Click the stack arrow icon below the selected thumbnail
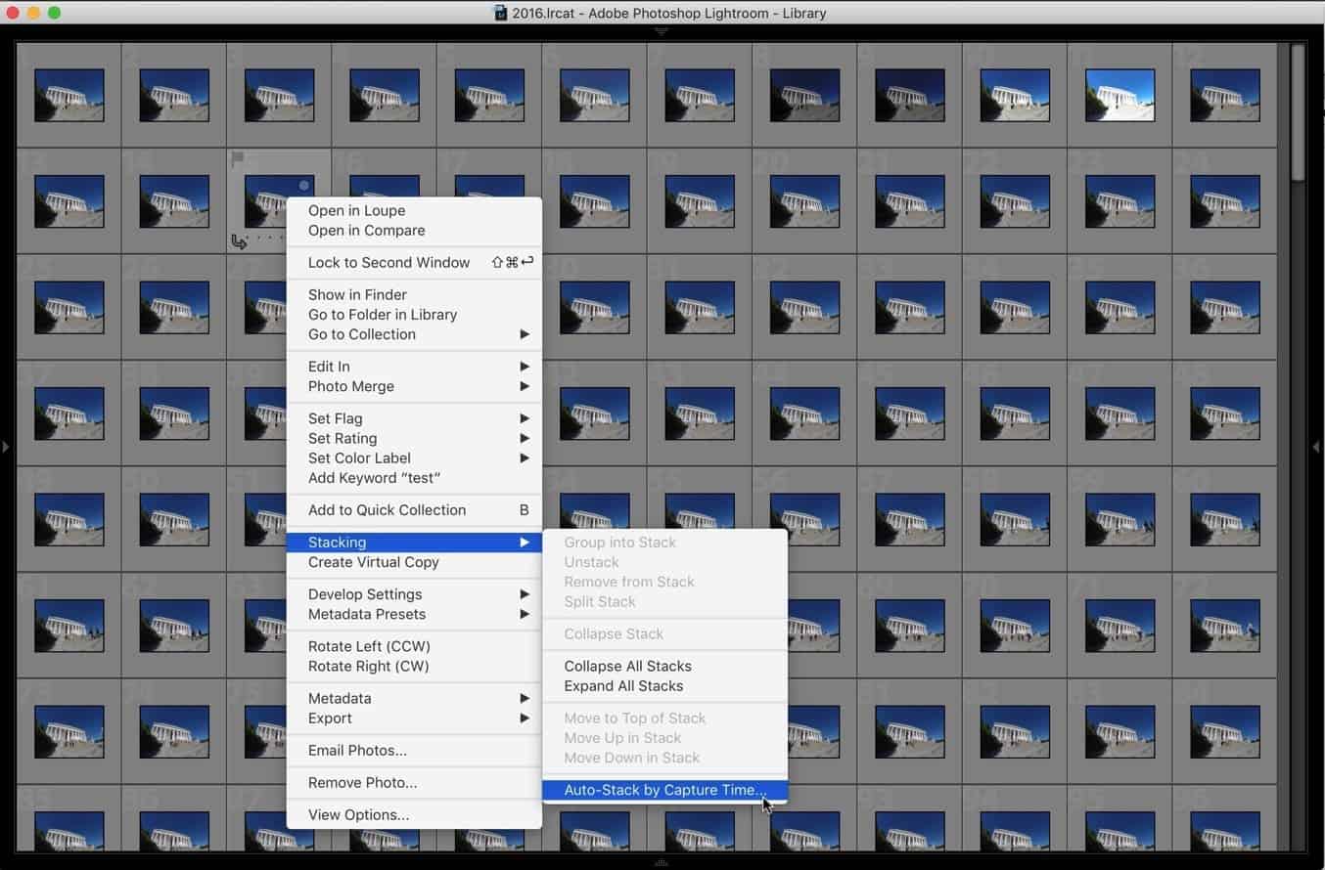 (x=239, y=241)
